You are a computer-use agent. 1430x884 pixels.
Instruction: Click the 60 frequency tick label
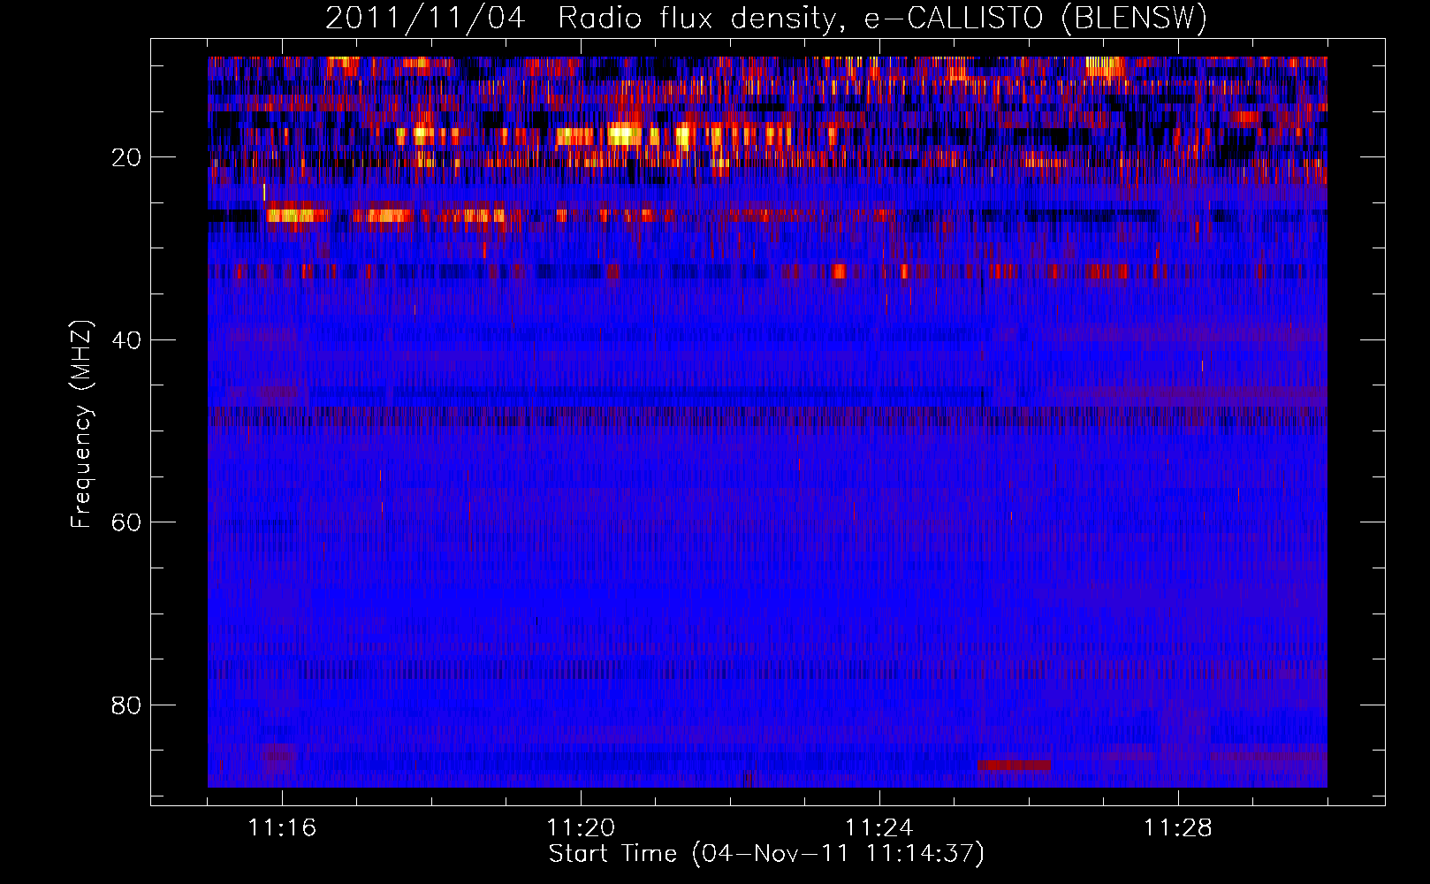pyautogui.click(x=126, y=522)
